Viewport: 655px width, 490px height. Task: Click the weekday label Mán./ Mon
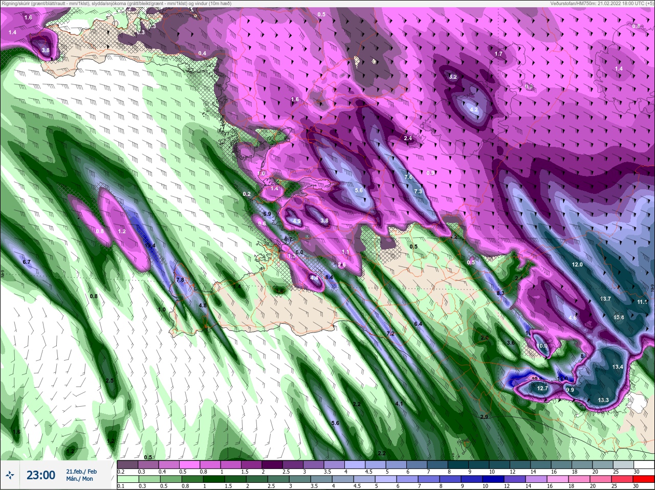[x=79, y=479]
